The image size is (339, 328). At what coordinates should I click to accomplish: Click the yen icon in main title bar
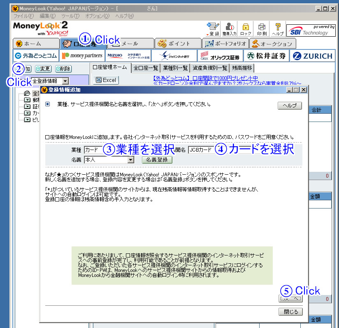pyautogui.click(x=15, y=9)
